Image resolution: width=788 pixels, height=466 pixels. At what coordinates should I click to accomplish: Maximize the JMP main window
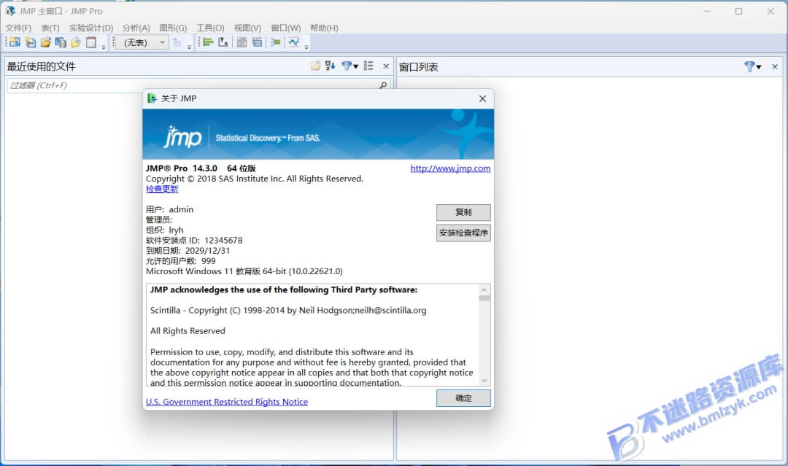pos(738,11)
